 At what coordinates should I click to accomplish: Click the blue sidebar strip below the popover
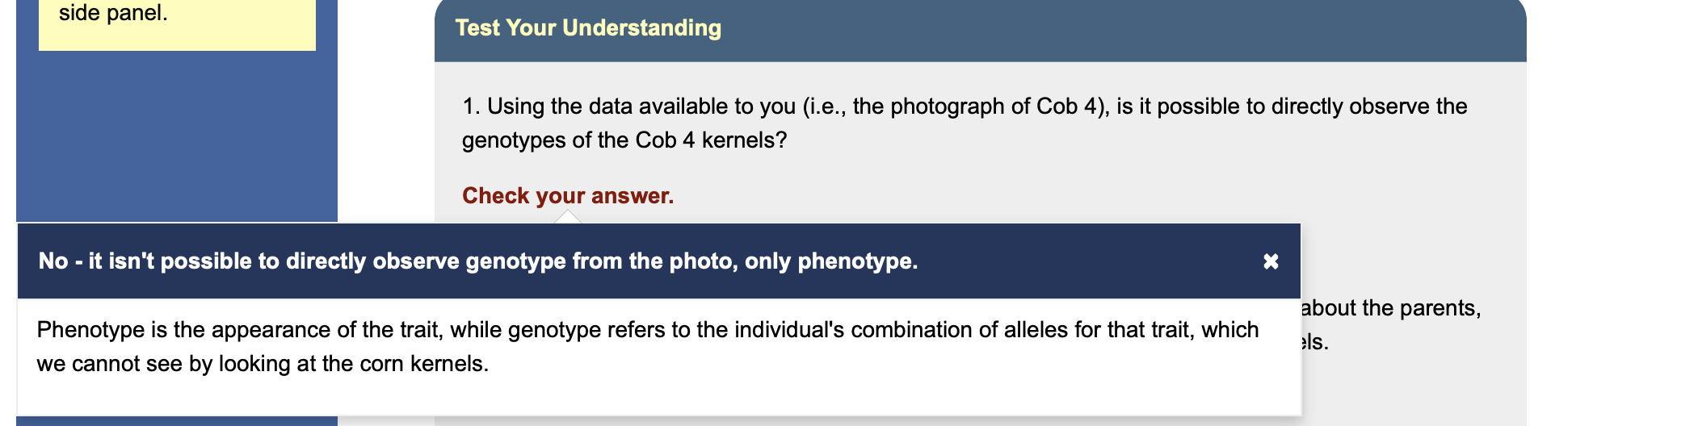tap(177, 421)
